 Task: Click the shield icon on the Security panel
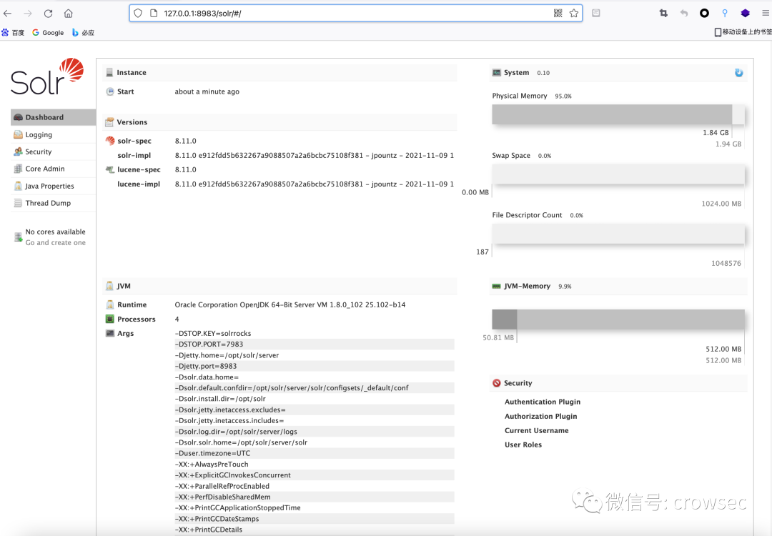coord(497,382)
